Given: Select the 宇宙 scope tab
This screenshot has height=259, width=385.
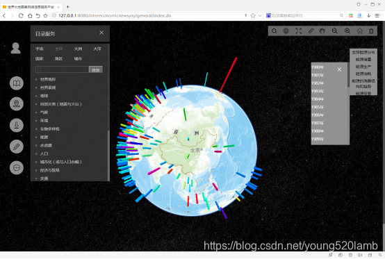Looking at the screenshot, I should (40, 49).
